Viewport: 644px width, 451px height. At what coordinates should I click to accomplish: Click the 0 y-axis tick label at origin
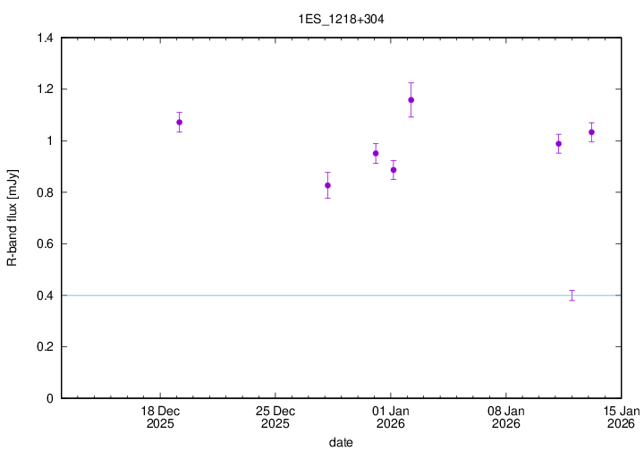(50, 398)
